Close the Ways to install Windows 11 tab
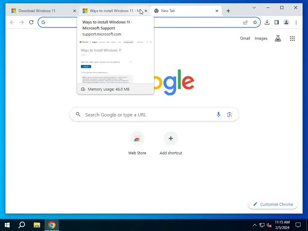The height and width of the screenshot is (231, 308). 146,11
